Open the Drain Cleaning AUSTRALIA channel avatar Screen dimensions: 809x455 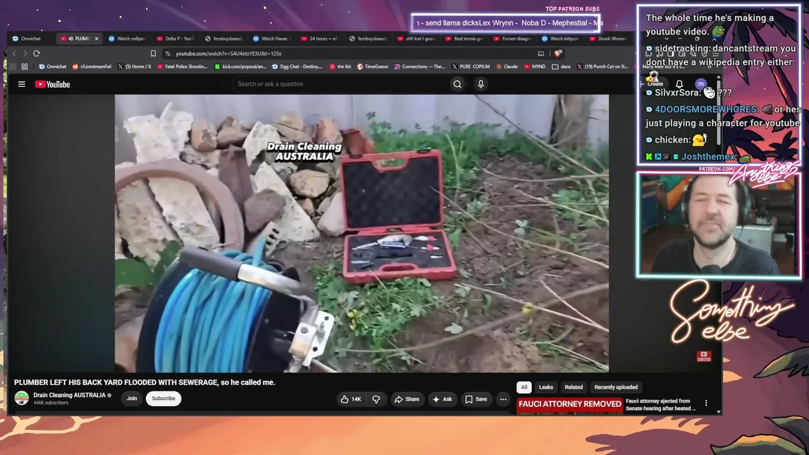click(x=22, y=398)
